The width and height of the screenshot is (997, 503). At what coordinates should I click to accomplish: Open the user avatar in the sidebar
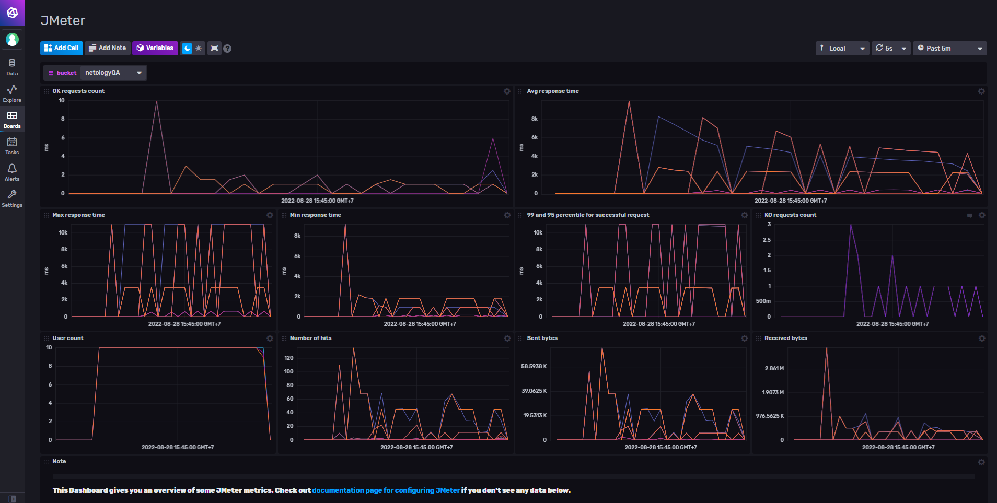12,39
